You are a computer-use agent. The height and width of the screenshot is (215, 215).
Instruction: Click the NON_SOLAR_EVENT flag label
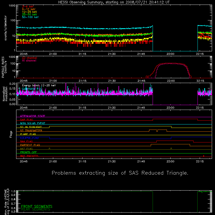pyautogui.click(x=33, y=123)
